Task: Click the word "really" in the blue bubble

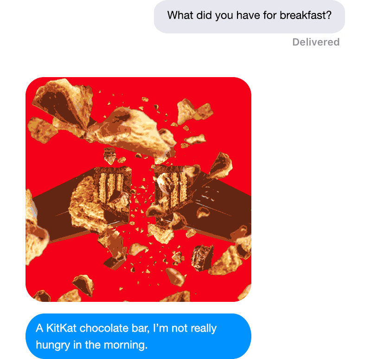Action: click(204, 329)
